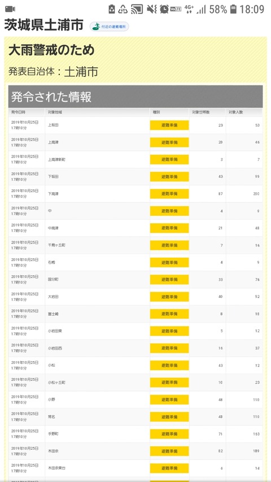Screen dimensions: 271x482
Task: Select the 対象地域 column header
Action: click(x=53, y=112)
